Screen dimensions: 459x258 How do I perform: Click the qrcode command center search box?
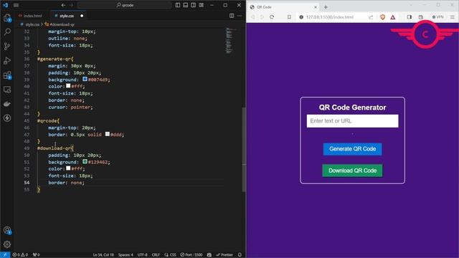tap(125, 5)
